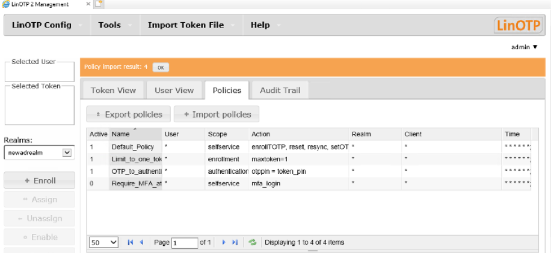Click selfservice scope in Require_MFA_at row
This screenshot has height=253, width=551.
[227, 183]
